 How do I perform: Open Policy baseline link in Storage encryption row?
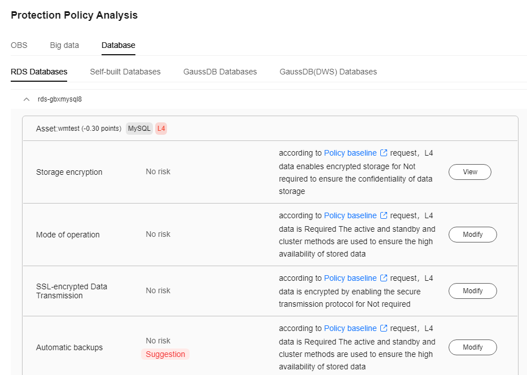(x=350, y=153)
